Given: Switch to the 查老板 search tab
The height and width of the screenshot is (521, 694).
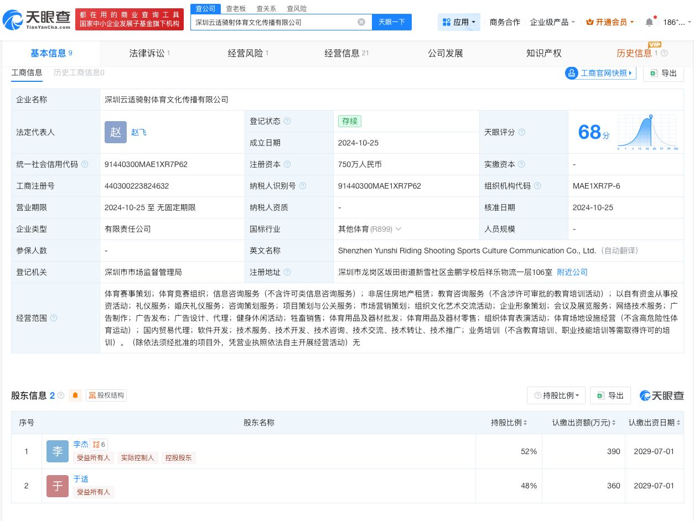Looking at the screenshot, I should pyautogui.click(x=236, y=8).
